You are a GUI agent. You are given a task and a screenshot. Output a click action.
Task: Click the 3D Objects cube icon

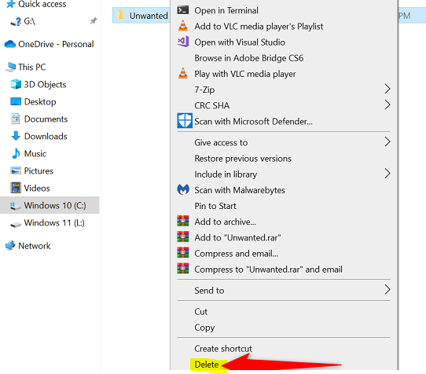pos(16,84)
